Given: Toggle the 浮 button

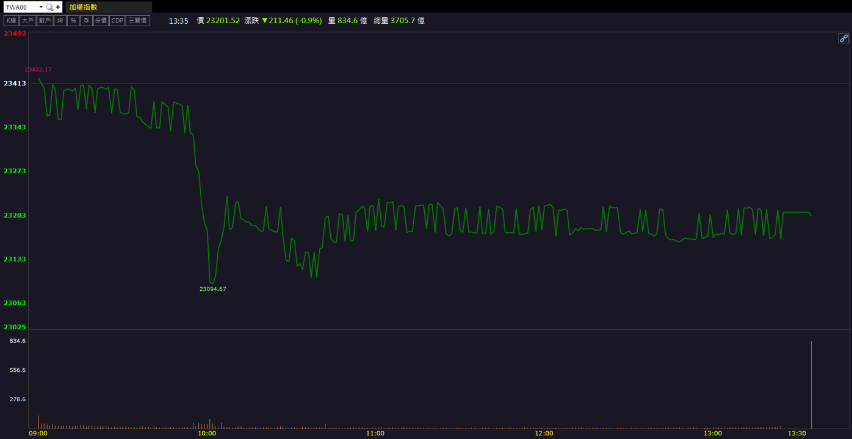Looking at the screenshot, I should (86, 21).
